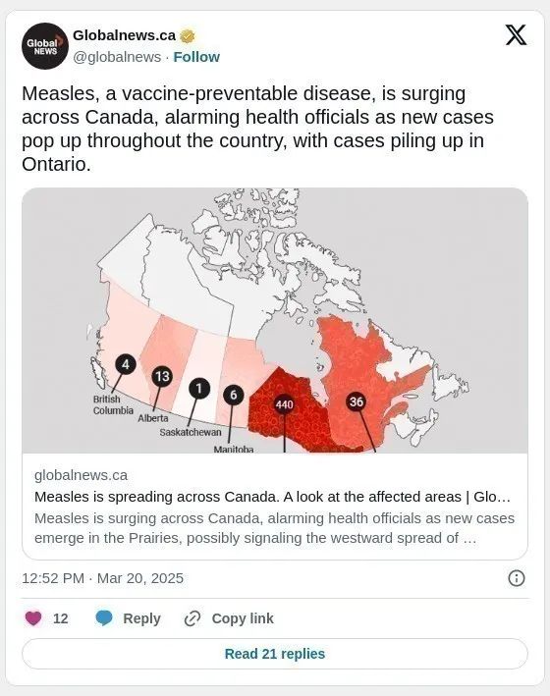Open the measles article headline link

(272, 497)
